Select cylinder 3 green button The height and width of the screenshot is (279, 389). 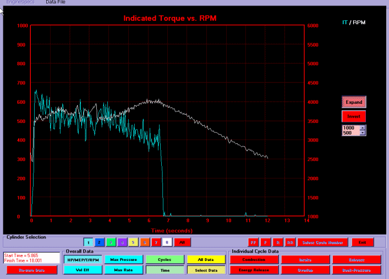tap(111, 242)
